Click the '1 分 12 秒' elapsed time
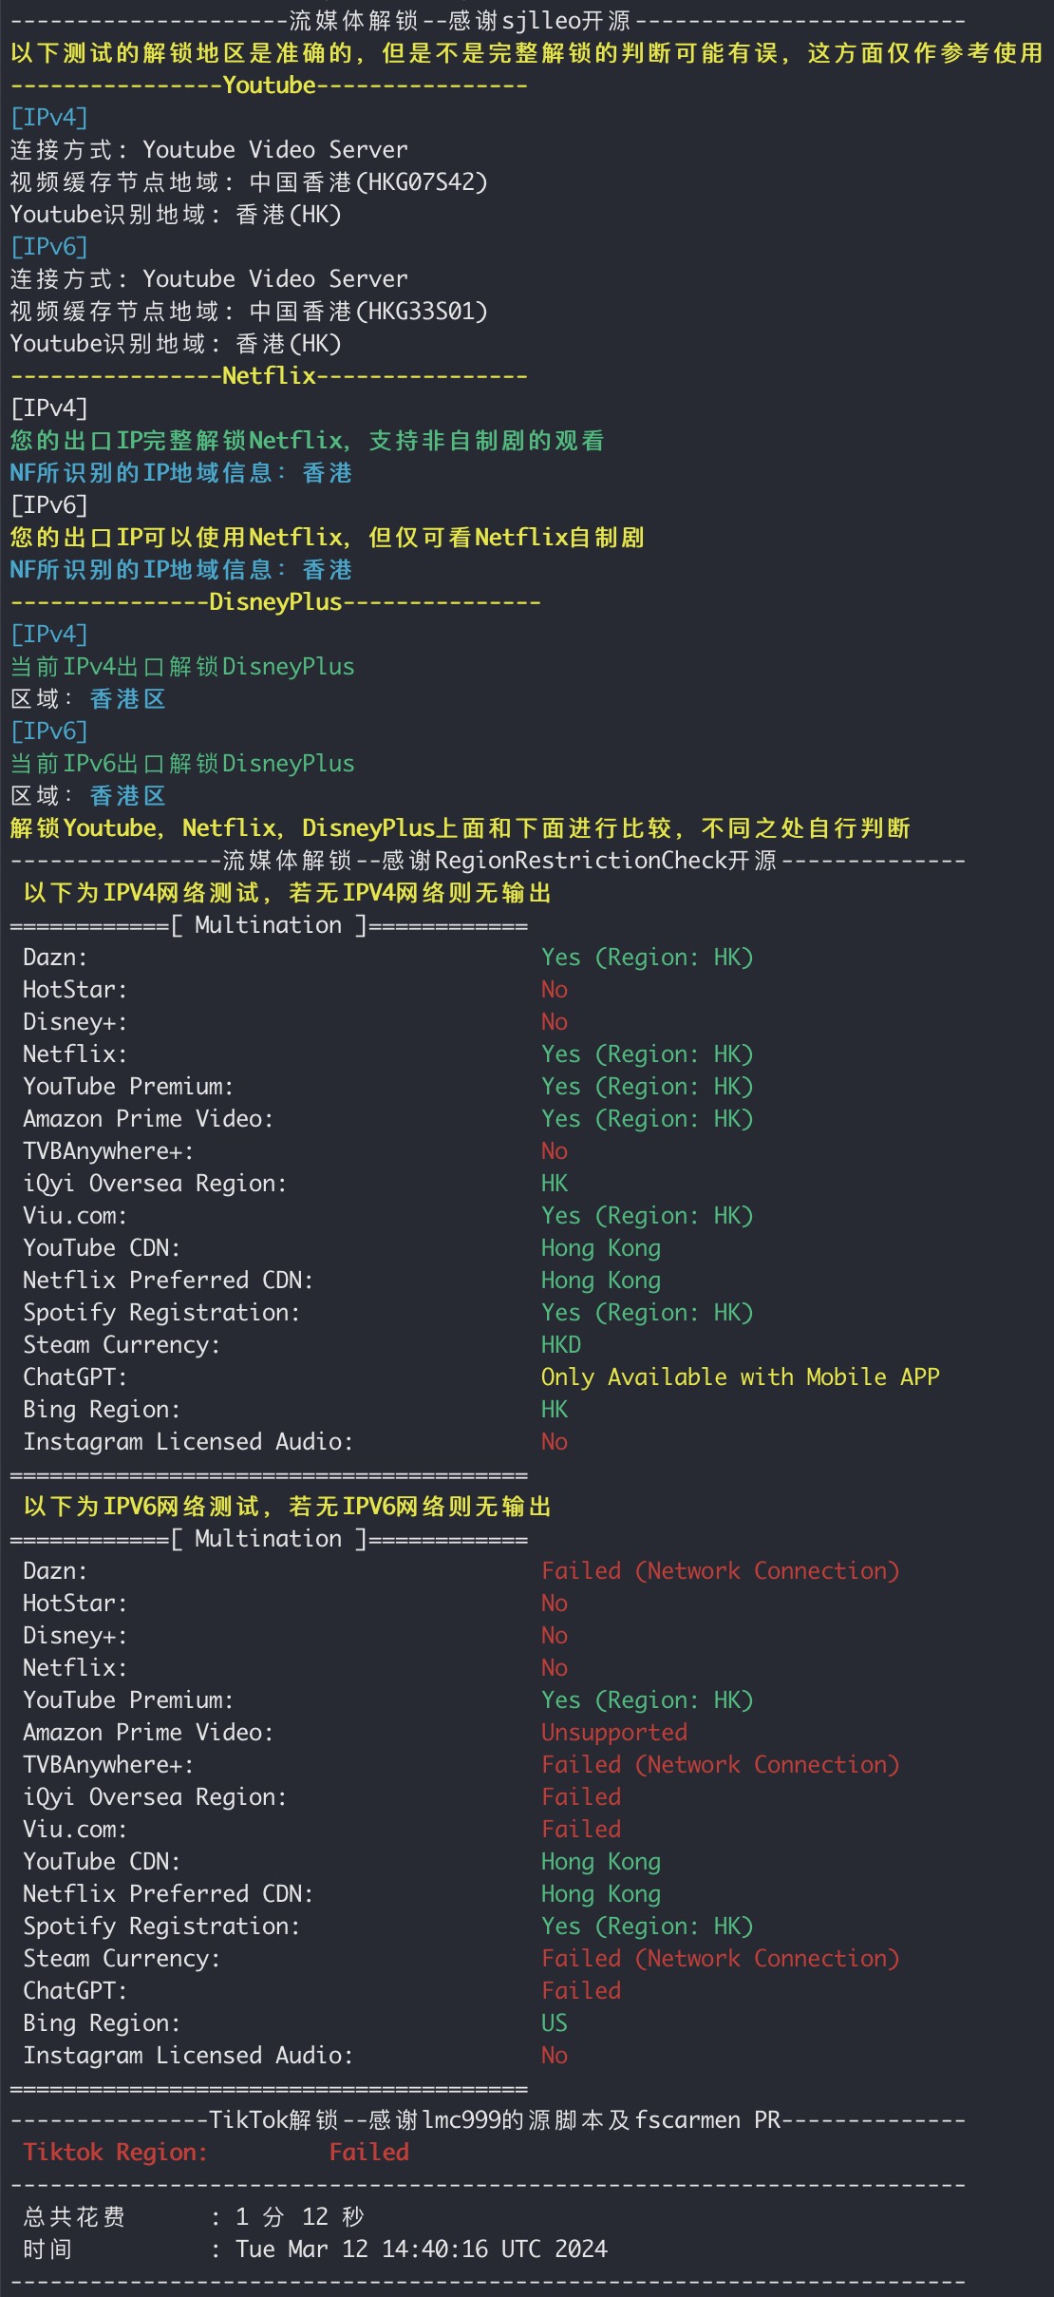 [299, 2217]
